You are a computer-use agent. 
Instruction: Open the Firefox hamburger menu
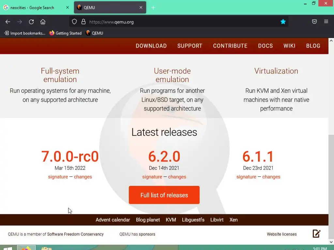click(326, 21)
